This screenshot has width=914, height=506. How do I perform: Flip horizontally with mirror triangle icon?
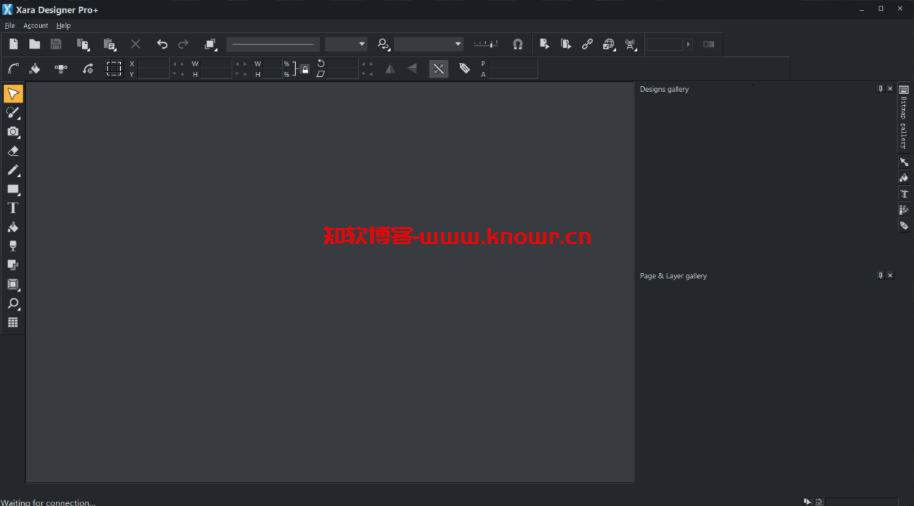(x=390, y=68)
